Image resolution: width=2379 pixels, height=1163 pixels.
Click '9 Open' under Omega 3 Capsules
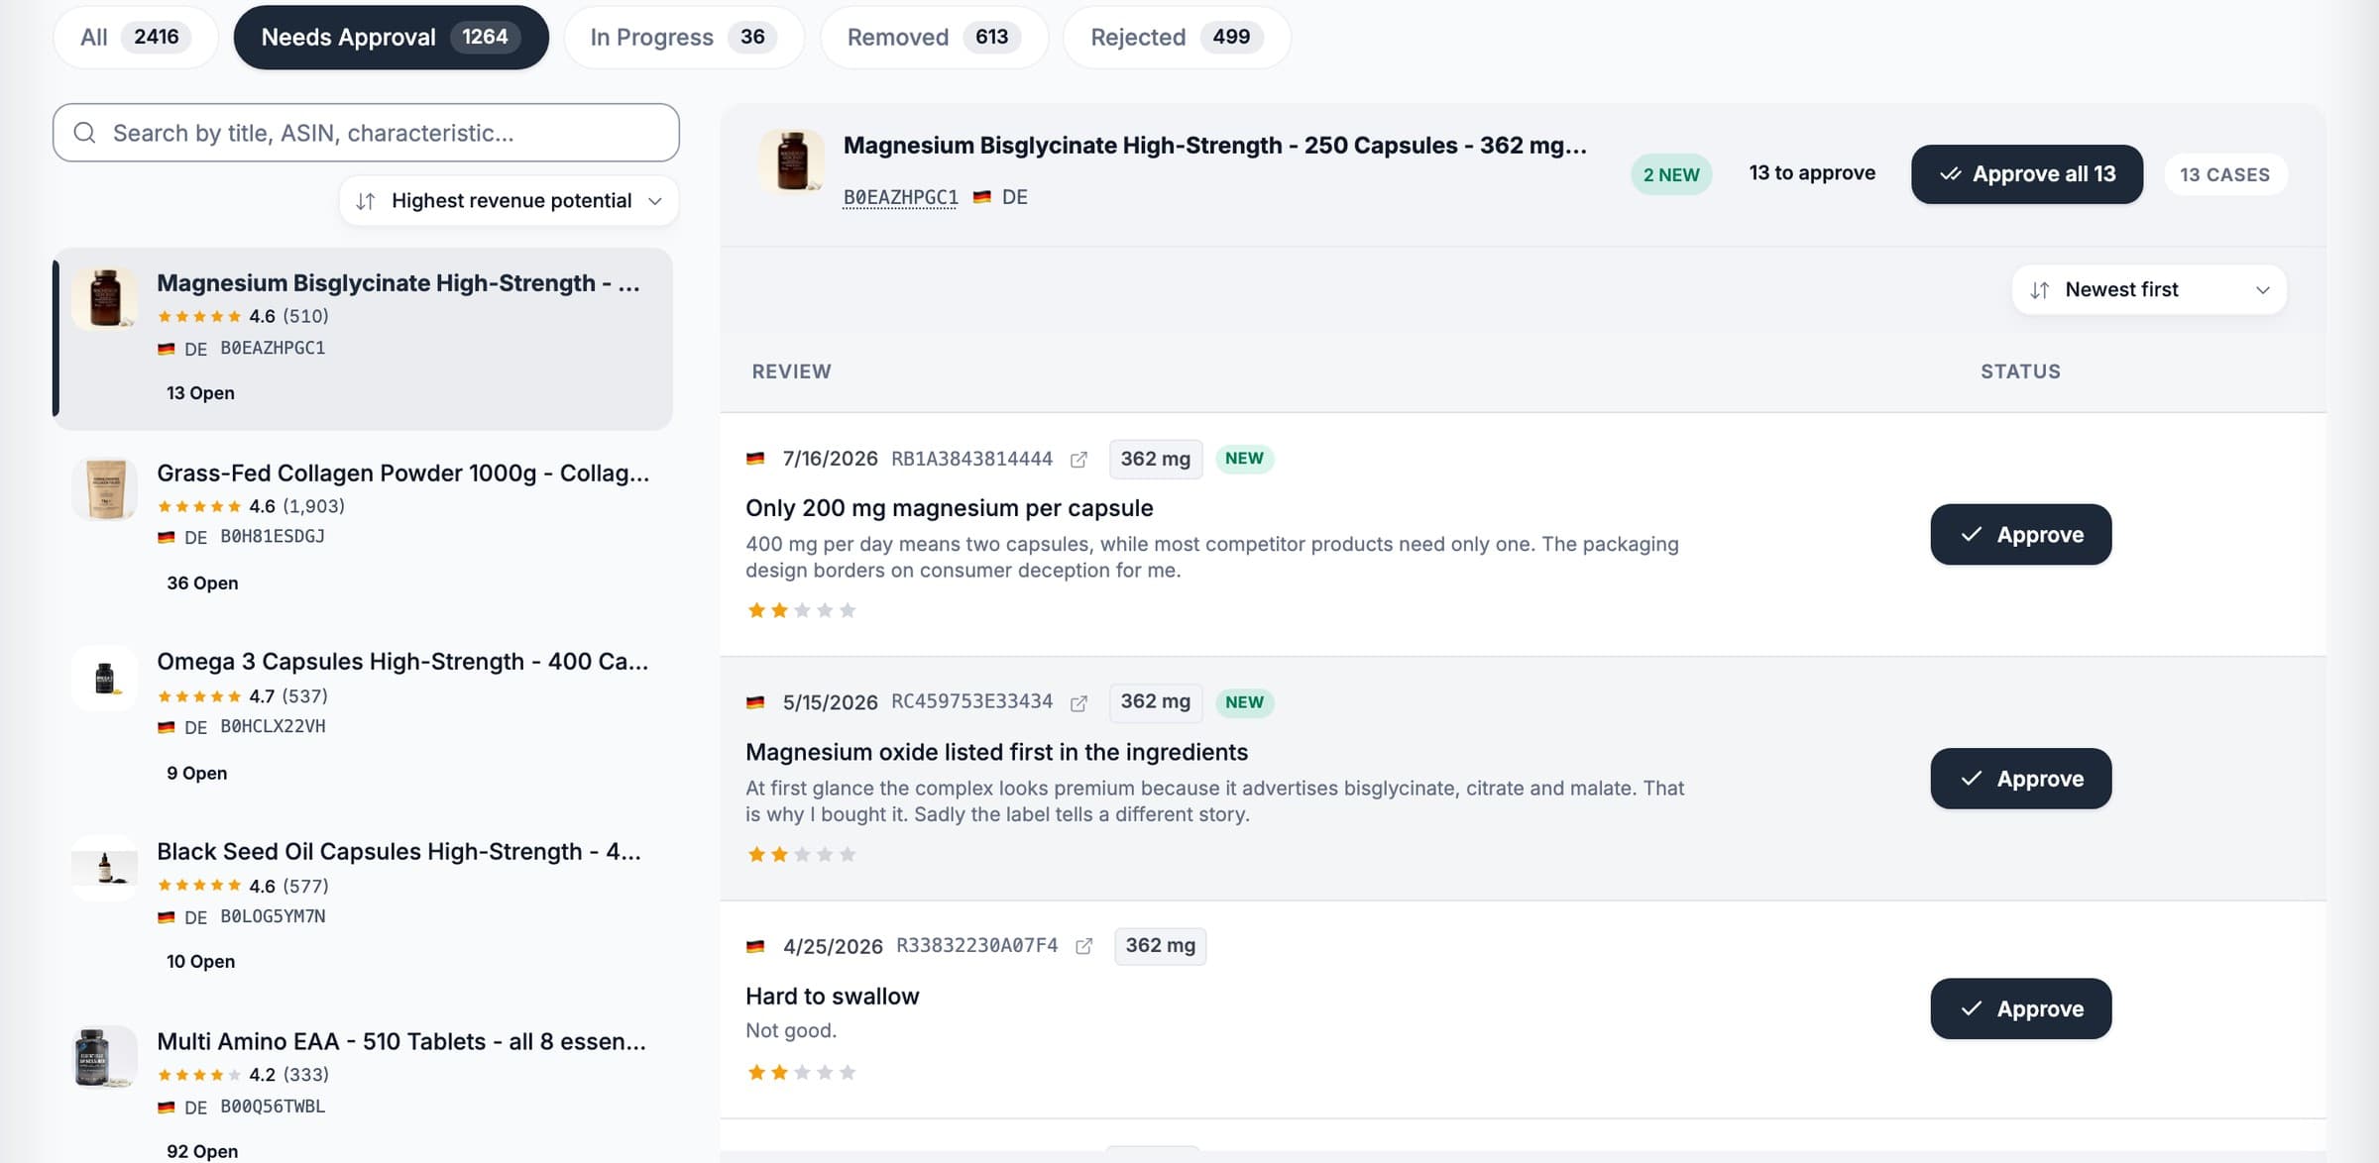tap(196, 774)
